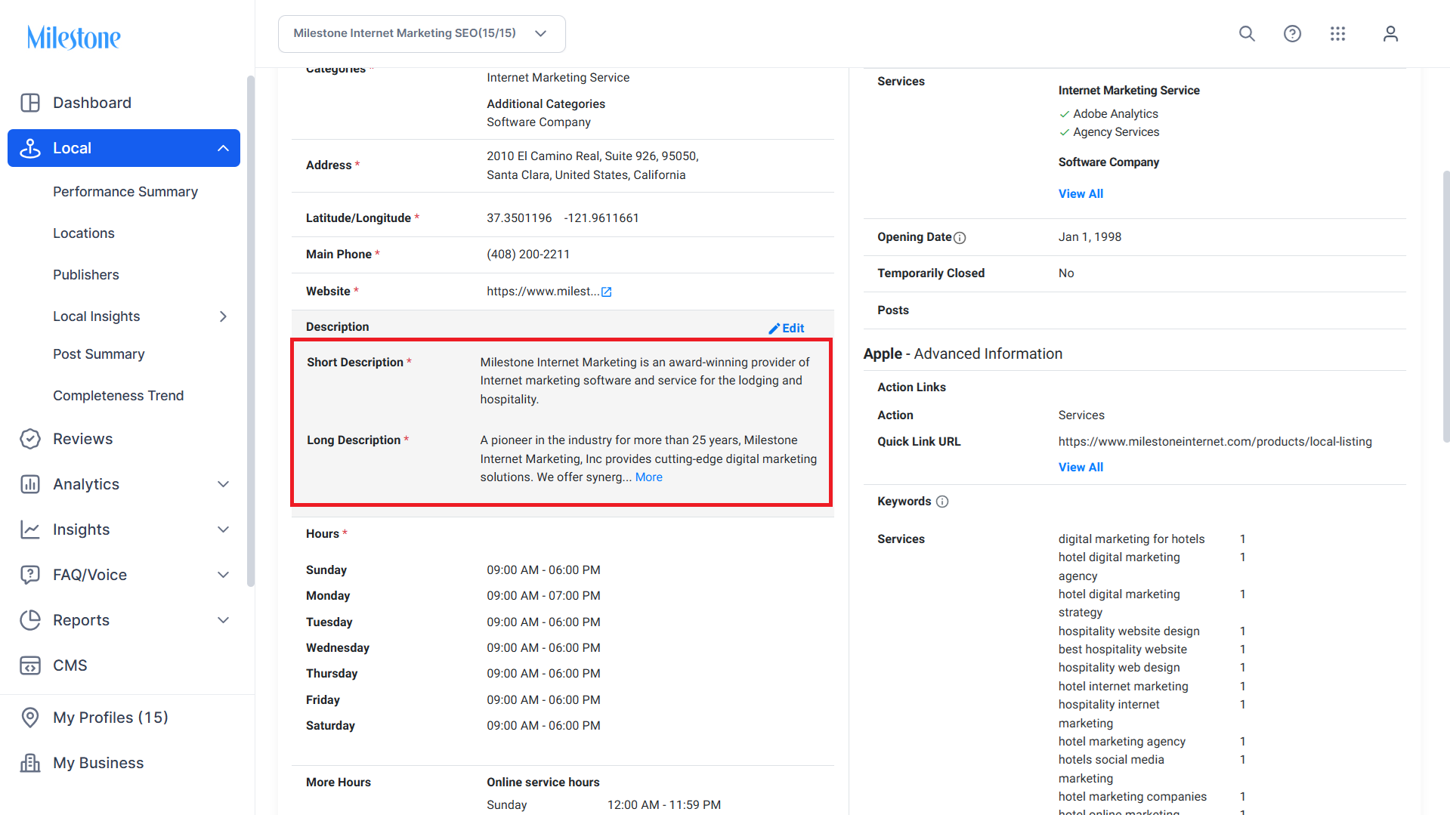Viewport: 1450px width, 815px height.
Task: Edit the Description section
Action: [787, 329]
